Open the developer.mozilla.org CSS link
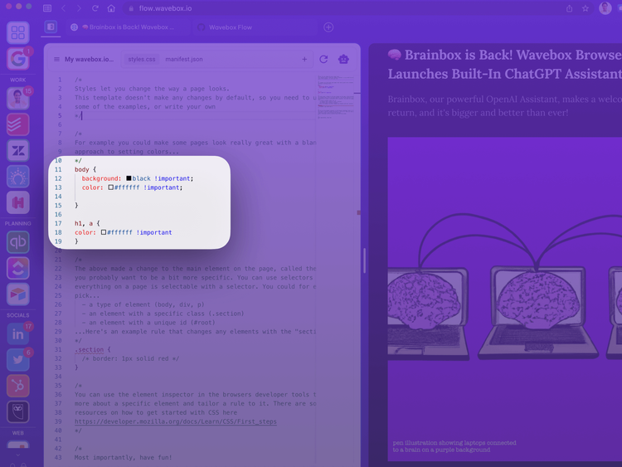 (174, 421)
